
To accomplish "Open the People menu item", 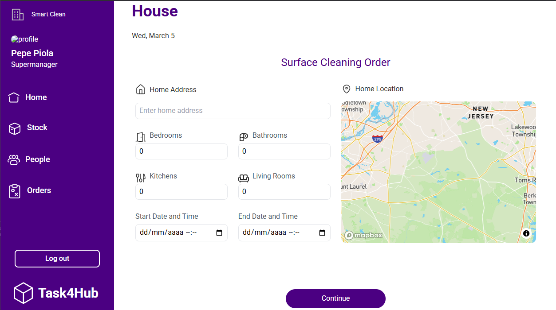I will coord(38,159).
